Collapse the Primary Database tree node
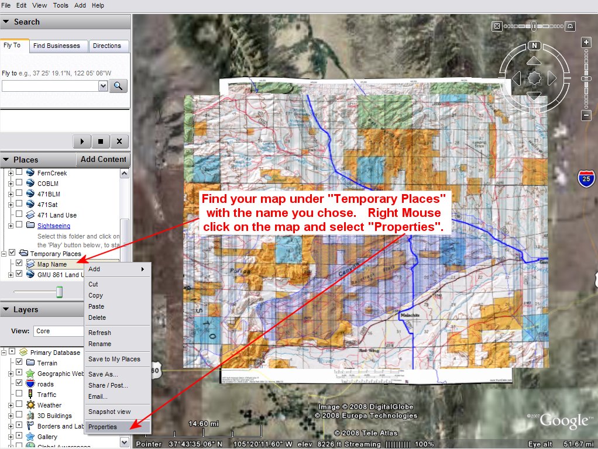The width and height of the screenshot is (598, 449). tap(4, 353)
